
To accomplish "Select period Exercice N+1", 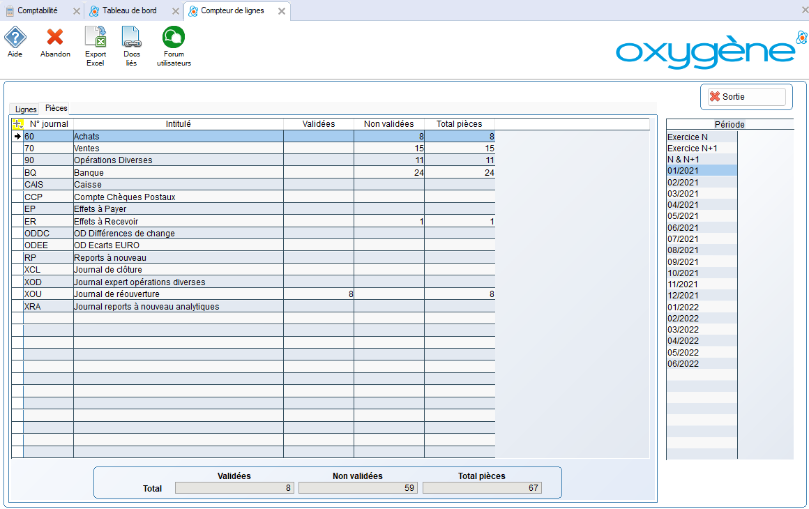I will tap(692, 149).
